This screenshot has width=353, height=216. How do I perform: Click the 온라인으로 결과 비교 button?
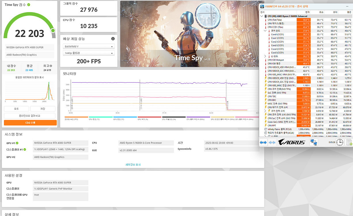pos(30,115)
